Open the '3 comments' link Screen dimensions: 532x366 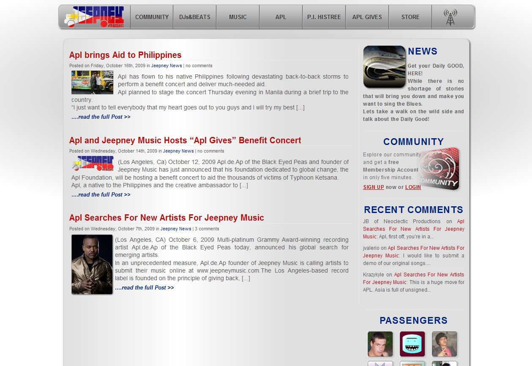pyautogui.click(x=207, y=229)
